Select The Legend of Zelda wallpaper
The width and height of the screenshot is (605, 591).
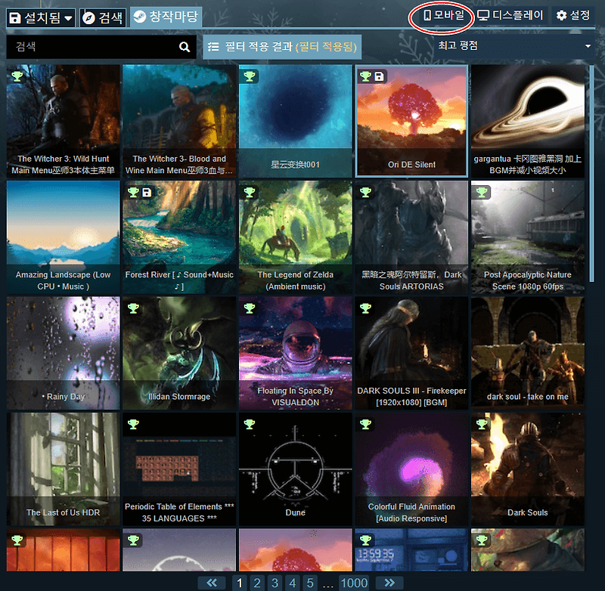click(x=296, y=237)
